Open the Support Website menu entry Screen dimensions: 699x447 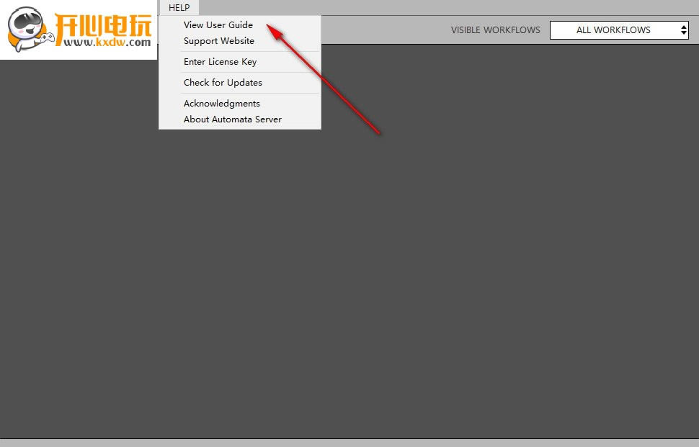tap(218, 41)
